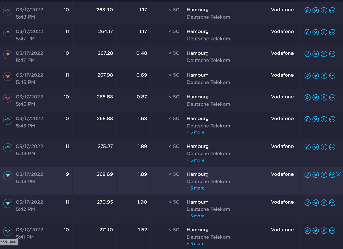Expand "+ 3 more" for the 5:44 PM result
Image resolution: width=343 pixels, height=249 pixels.
click(x=195, y=160)
